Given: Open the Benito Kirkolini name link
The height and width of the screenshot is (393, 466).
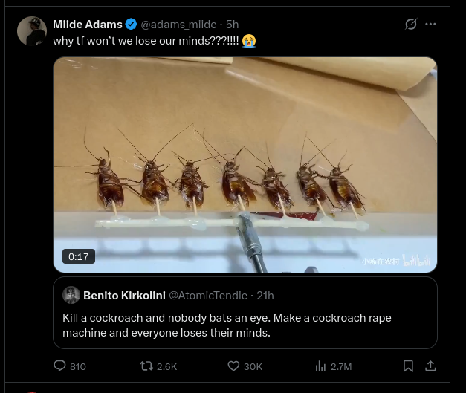Looking at the screenshot, I should [x=124, y=295].
